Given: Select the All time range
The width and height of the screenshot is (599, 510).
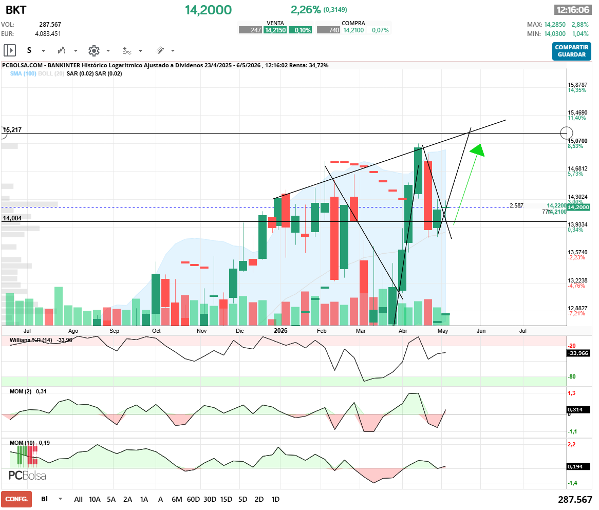Looking at the screenshot, I should [78, 499].
